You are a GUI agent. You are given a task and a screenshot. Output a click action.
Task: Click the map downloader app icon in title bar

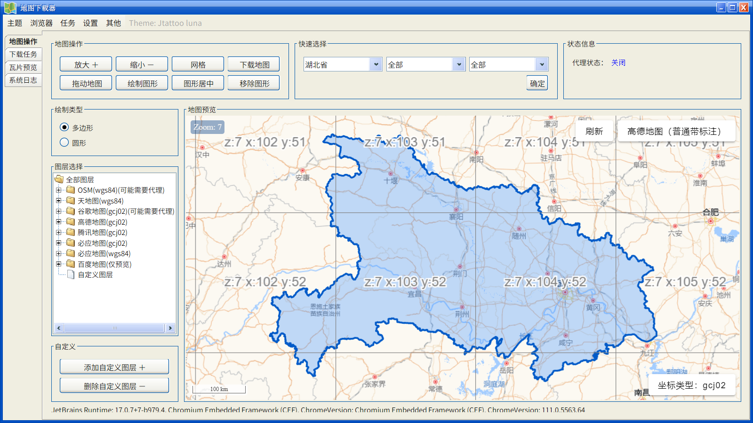tap(10, 8)
